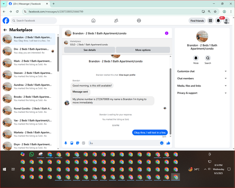Open View buyer profile link

127,75
